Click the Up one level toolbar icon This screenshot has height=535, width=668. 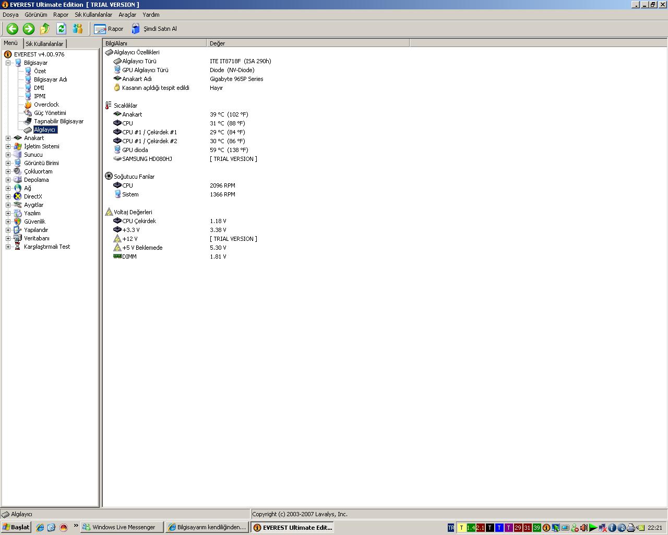45,29
